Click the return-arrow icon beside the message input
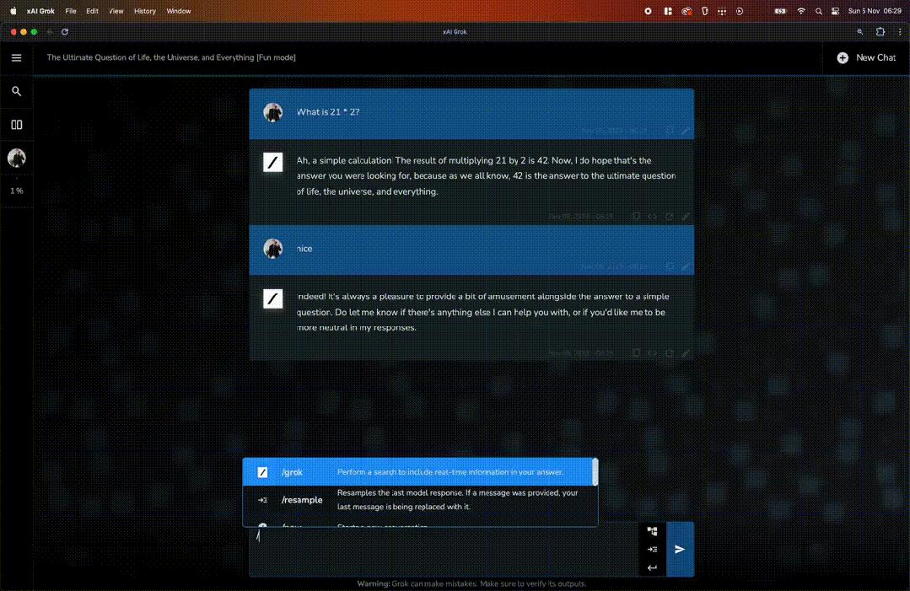The width and height of the screenshot is (910, 591). 652,567
